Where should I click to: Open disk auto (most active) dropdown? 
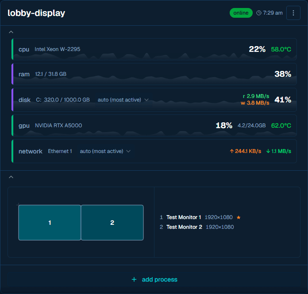[x=123, y=100]
